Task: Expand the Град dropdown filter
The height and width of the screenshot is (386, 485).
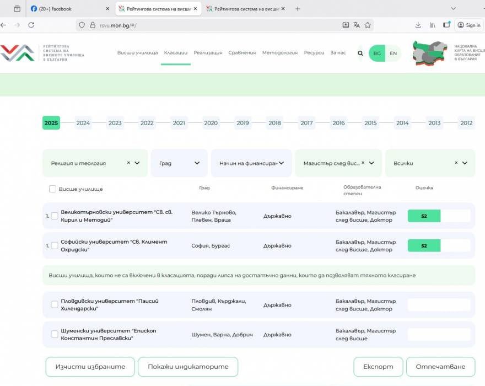Action: tap(179, 163)
